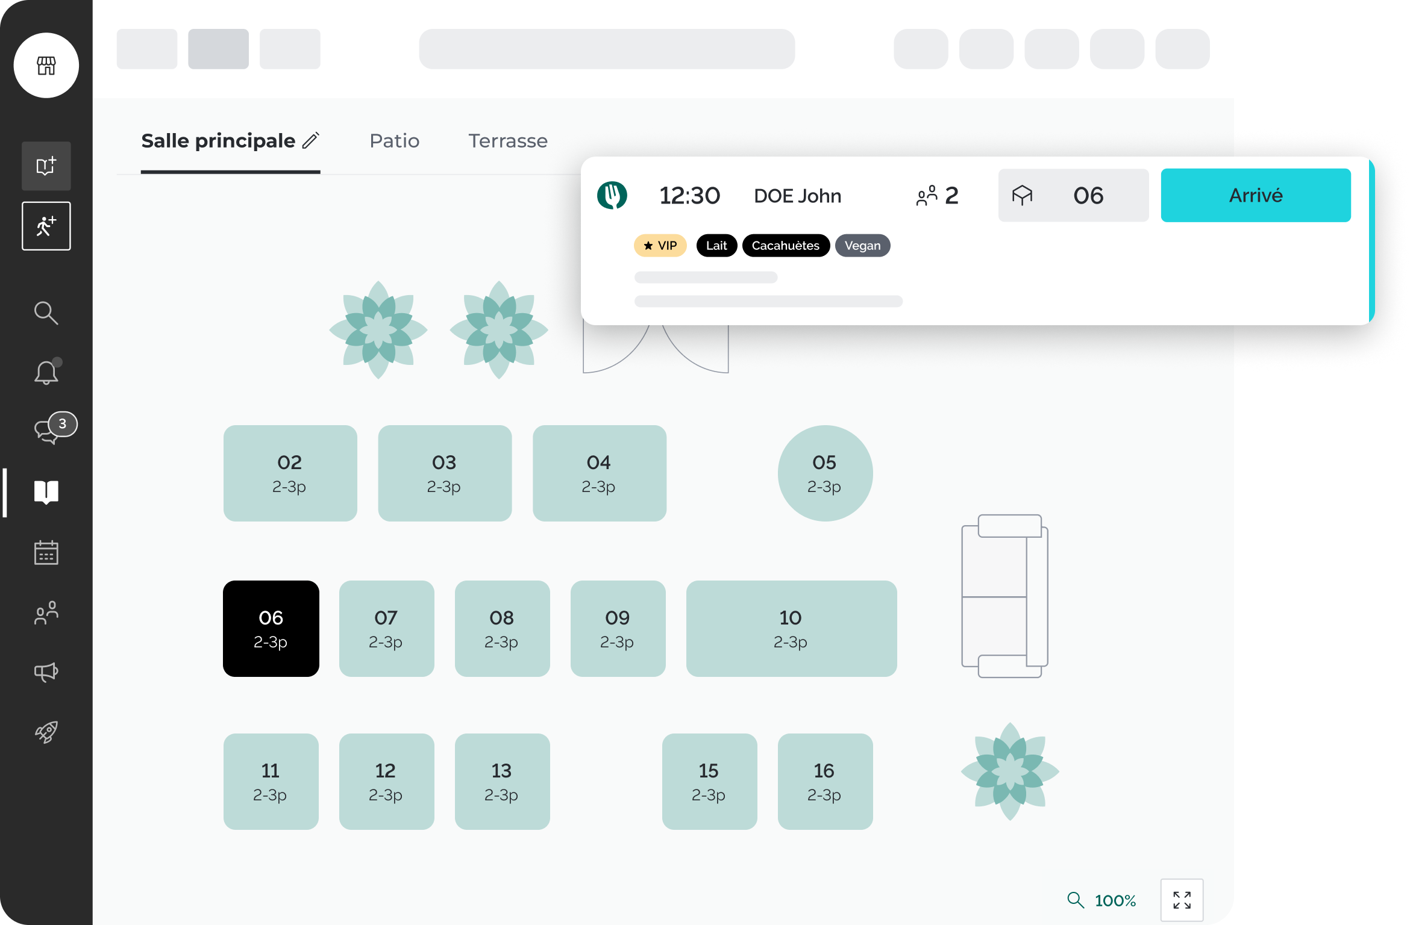Switch to the Patio tab
The height and width of the screenshot is (925, 1410).
[x=395, y=140]
